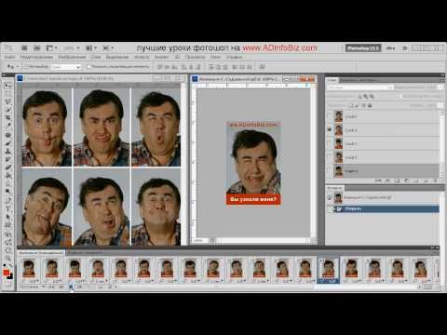
Task: Switch to the История panel tab
Action: click(x=334, y=188)
